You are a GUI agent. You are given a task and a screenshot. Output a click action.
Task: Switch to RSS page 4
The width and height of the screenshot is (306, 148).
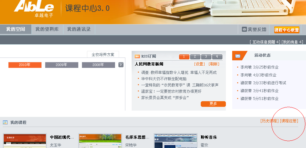tap(217, 57)
